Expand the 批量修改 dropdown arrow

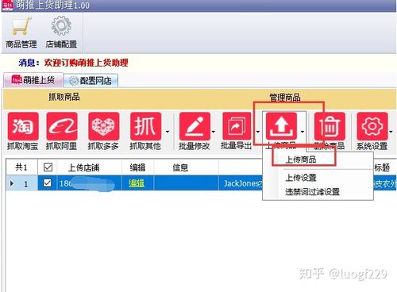click(214, 131)
